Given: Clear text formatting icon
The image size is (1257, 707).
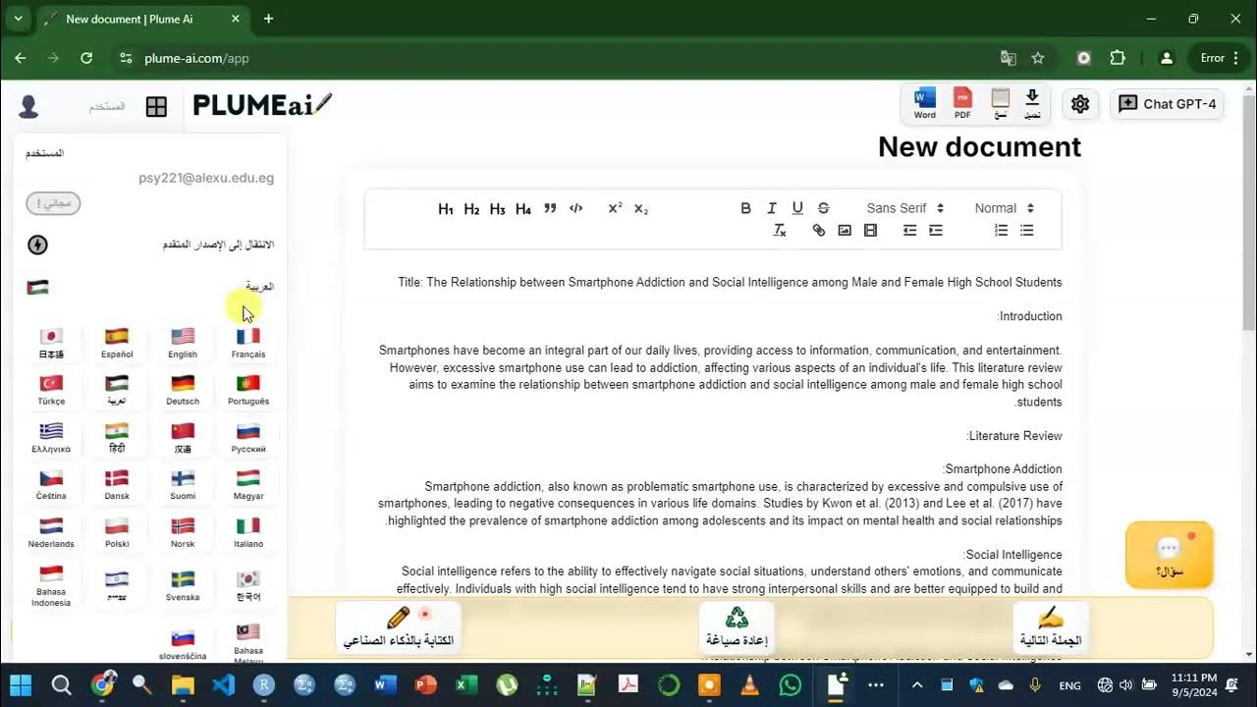Looking at the screenshot, I should 780,231.
